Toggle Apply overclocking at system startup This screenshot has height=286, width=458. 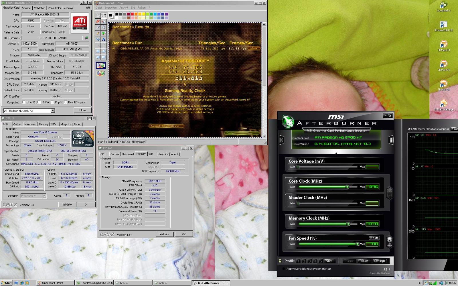coord(284,269)
